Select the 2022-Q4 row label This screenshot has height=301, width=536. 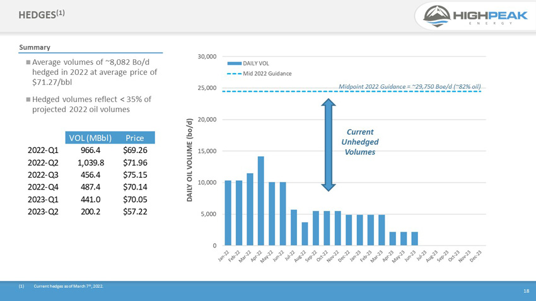click(43, 187)
